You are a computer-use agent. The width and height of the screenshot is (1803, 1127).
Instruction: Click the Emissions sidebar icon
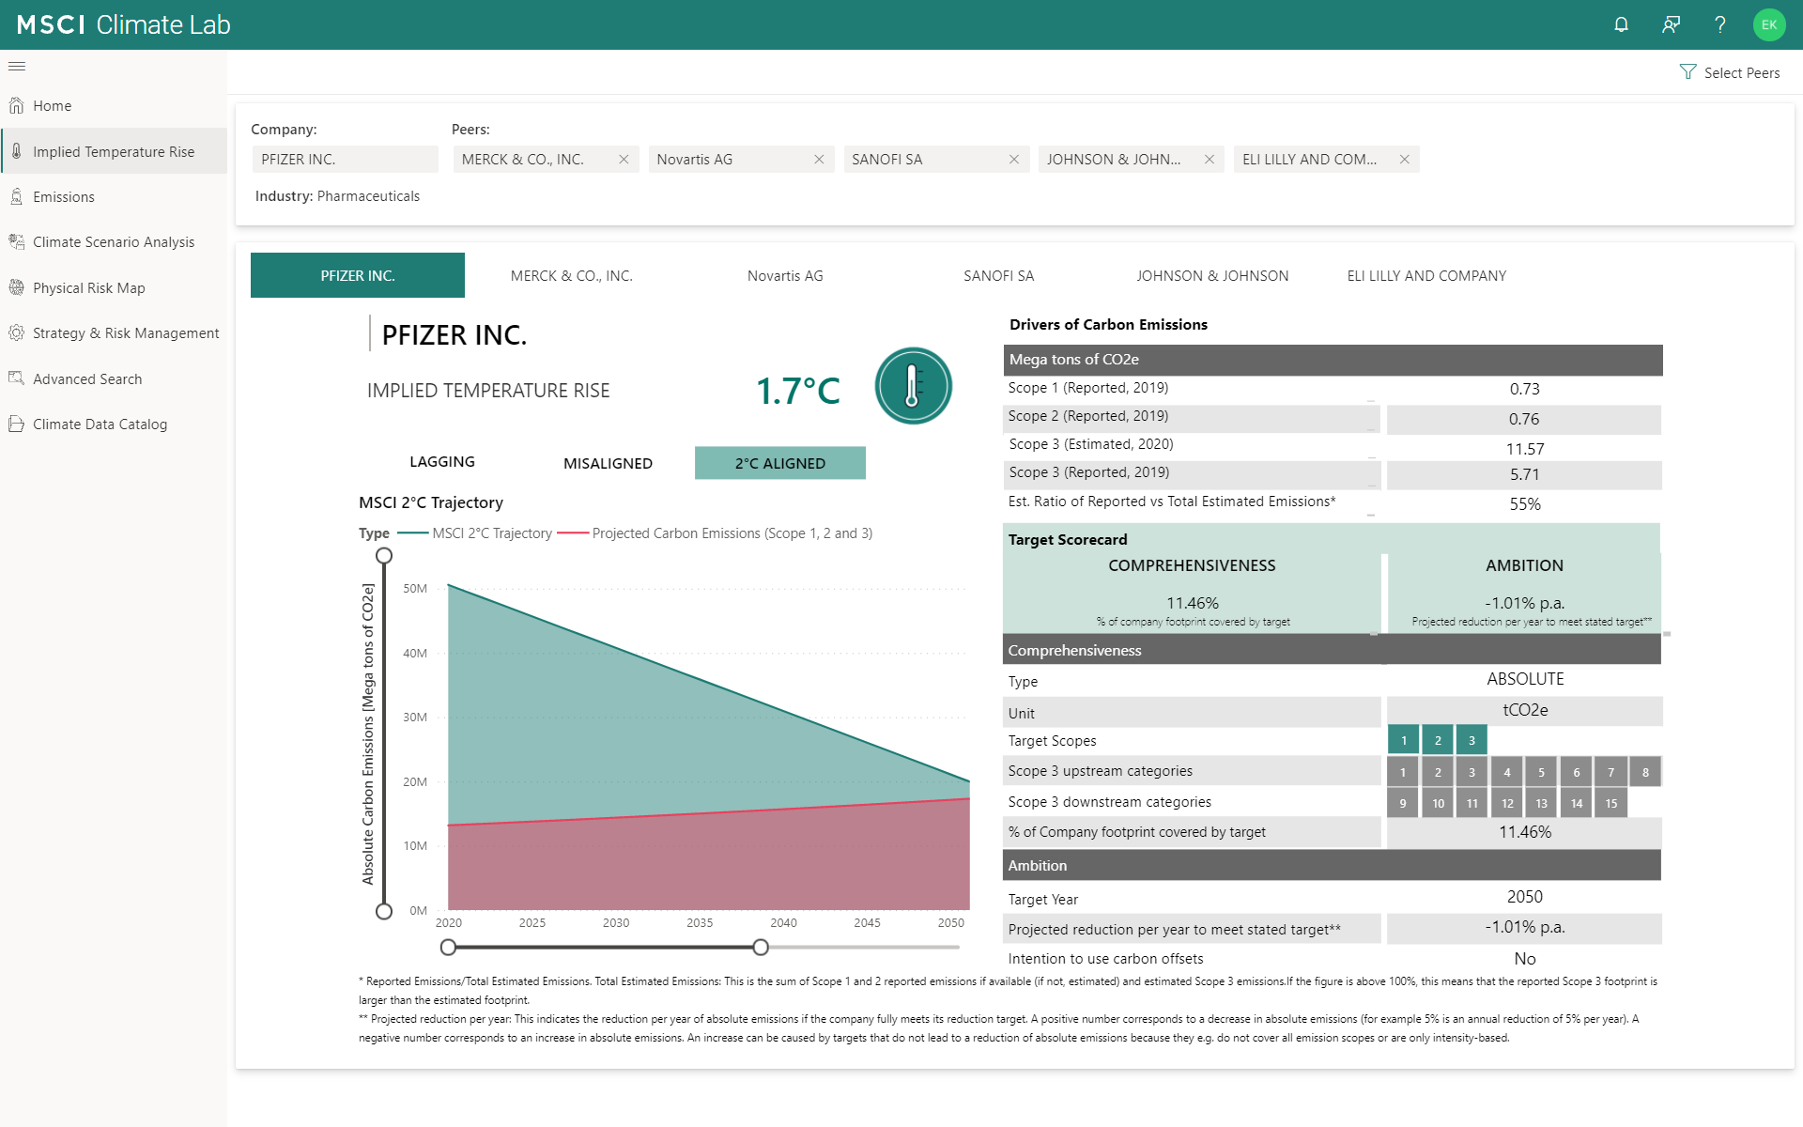(16, 196)
